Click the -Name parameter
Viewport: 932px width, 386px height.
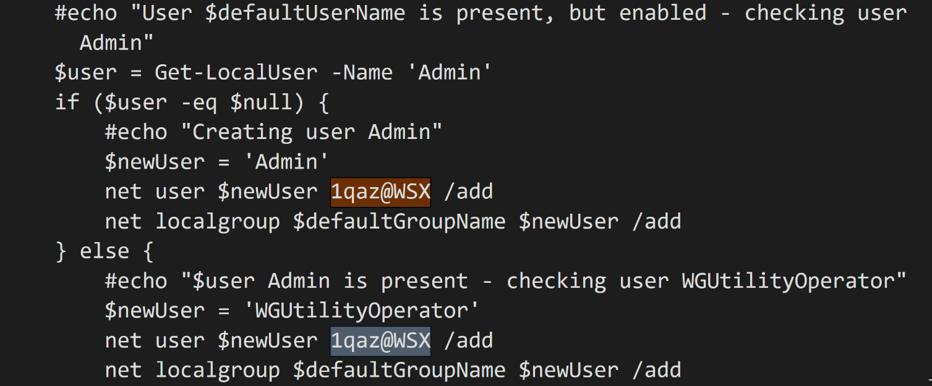(x=362, y=73)
